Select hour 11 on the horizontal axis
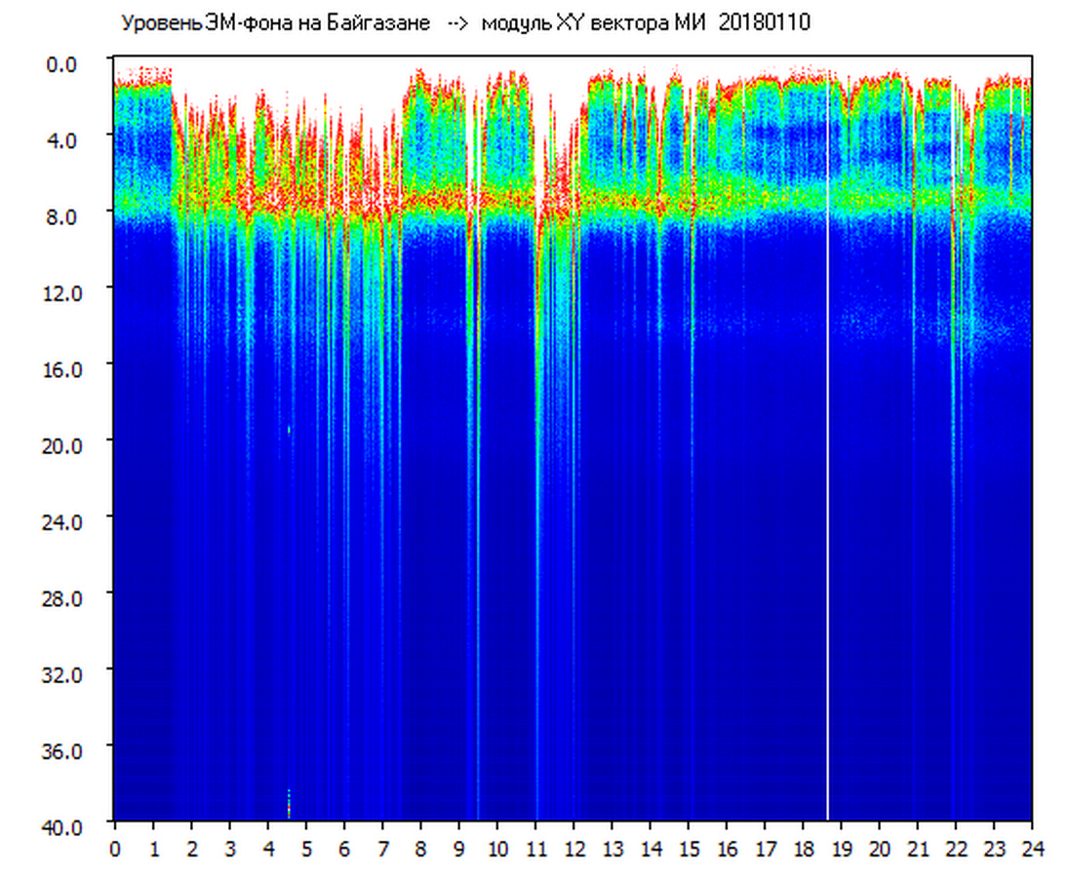Screen dimensions: 1069x877 pyautogui.click(x=534, y=849)
